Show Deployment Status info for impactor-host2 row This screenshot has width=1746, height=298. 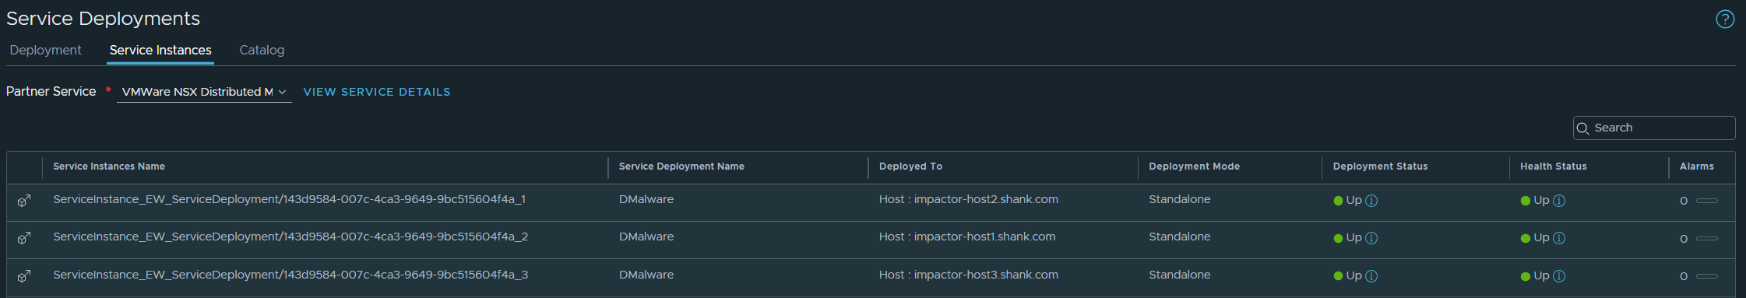click(1371, 201)
